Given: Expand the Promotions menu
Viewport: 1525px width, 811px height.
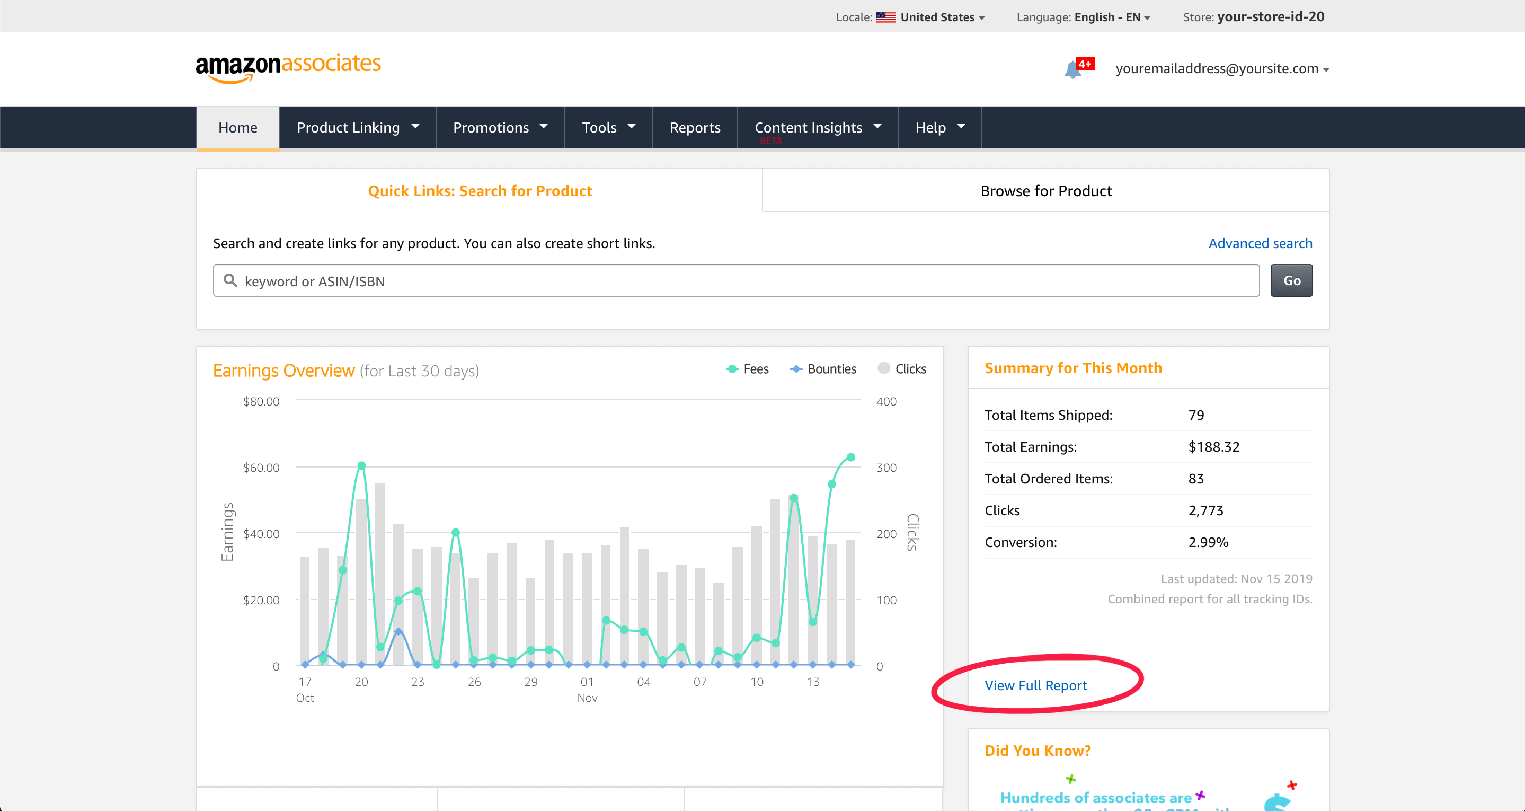Looking at the screenshot, I should click(500, 127).
